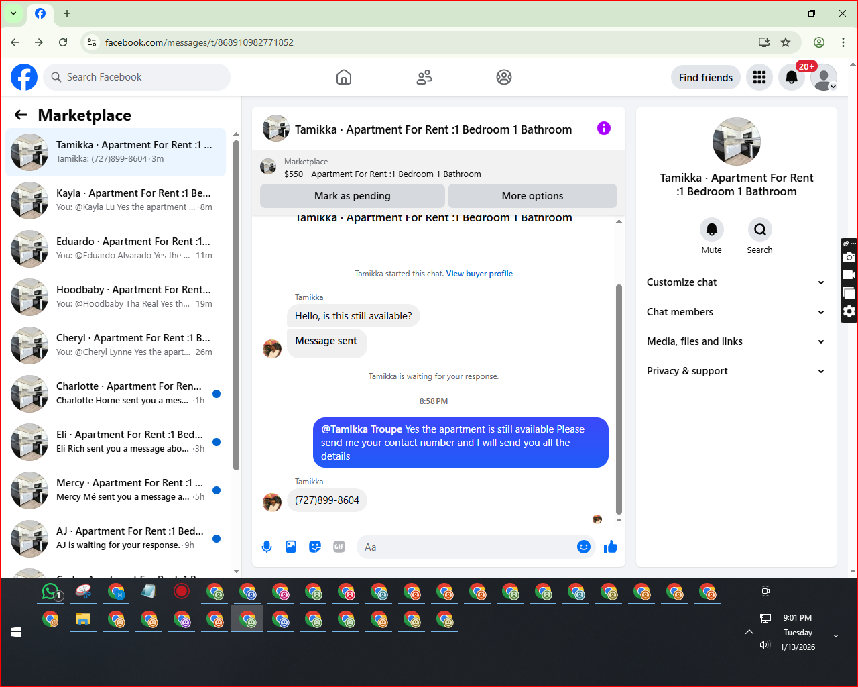
Task: Open the Chrome three-dot menu
Action: coord(843,42)
